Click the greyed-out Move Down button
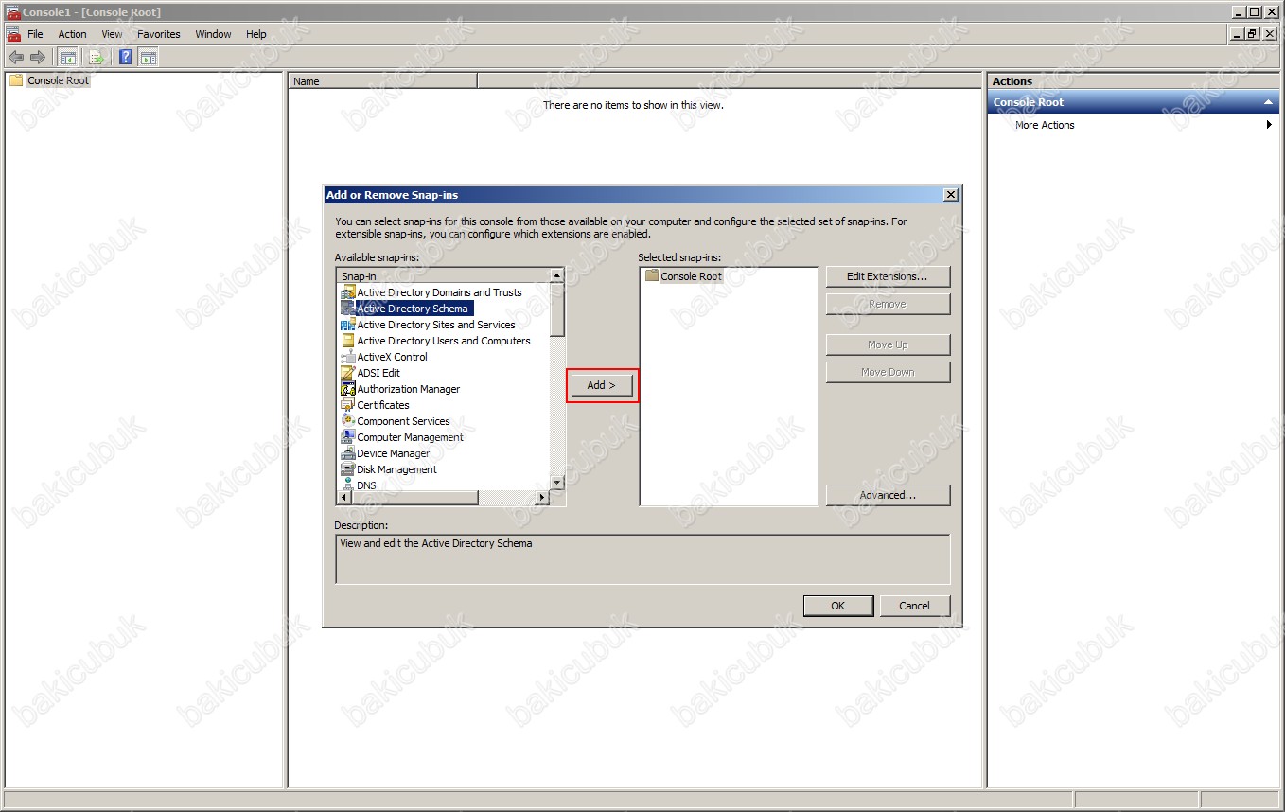The height and width of the screenshot is (812, 1285). coord(888,372)
